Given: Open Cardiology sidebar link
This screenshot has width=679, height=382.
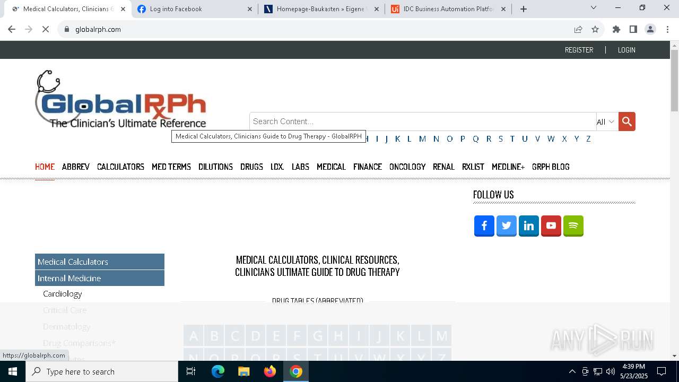Looking at the screenshot, I should (63, 293).
